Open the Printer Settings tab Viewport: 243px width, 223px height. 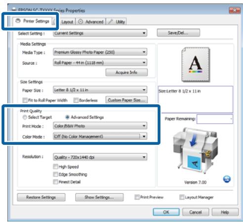click(32, 21)
